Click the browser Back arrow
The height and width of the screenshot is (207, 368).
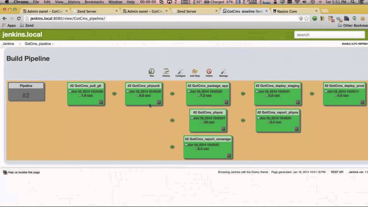coord(5,18)
